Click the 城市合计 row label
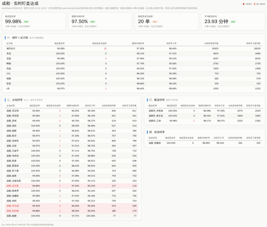Screen dimensions: 267x227 [11, 49]
